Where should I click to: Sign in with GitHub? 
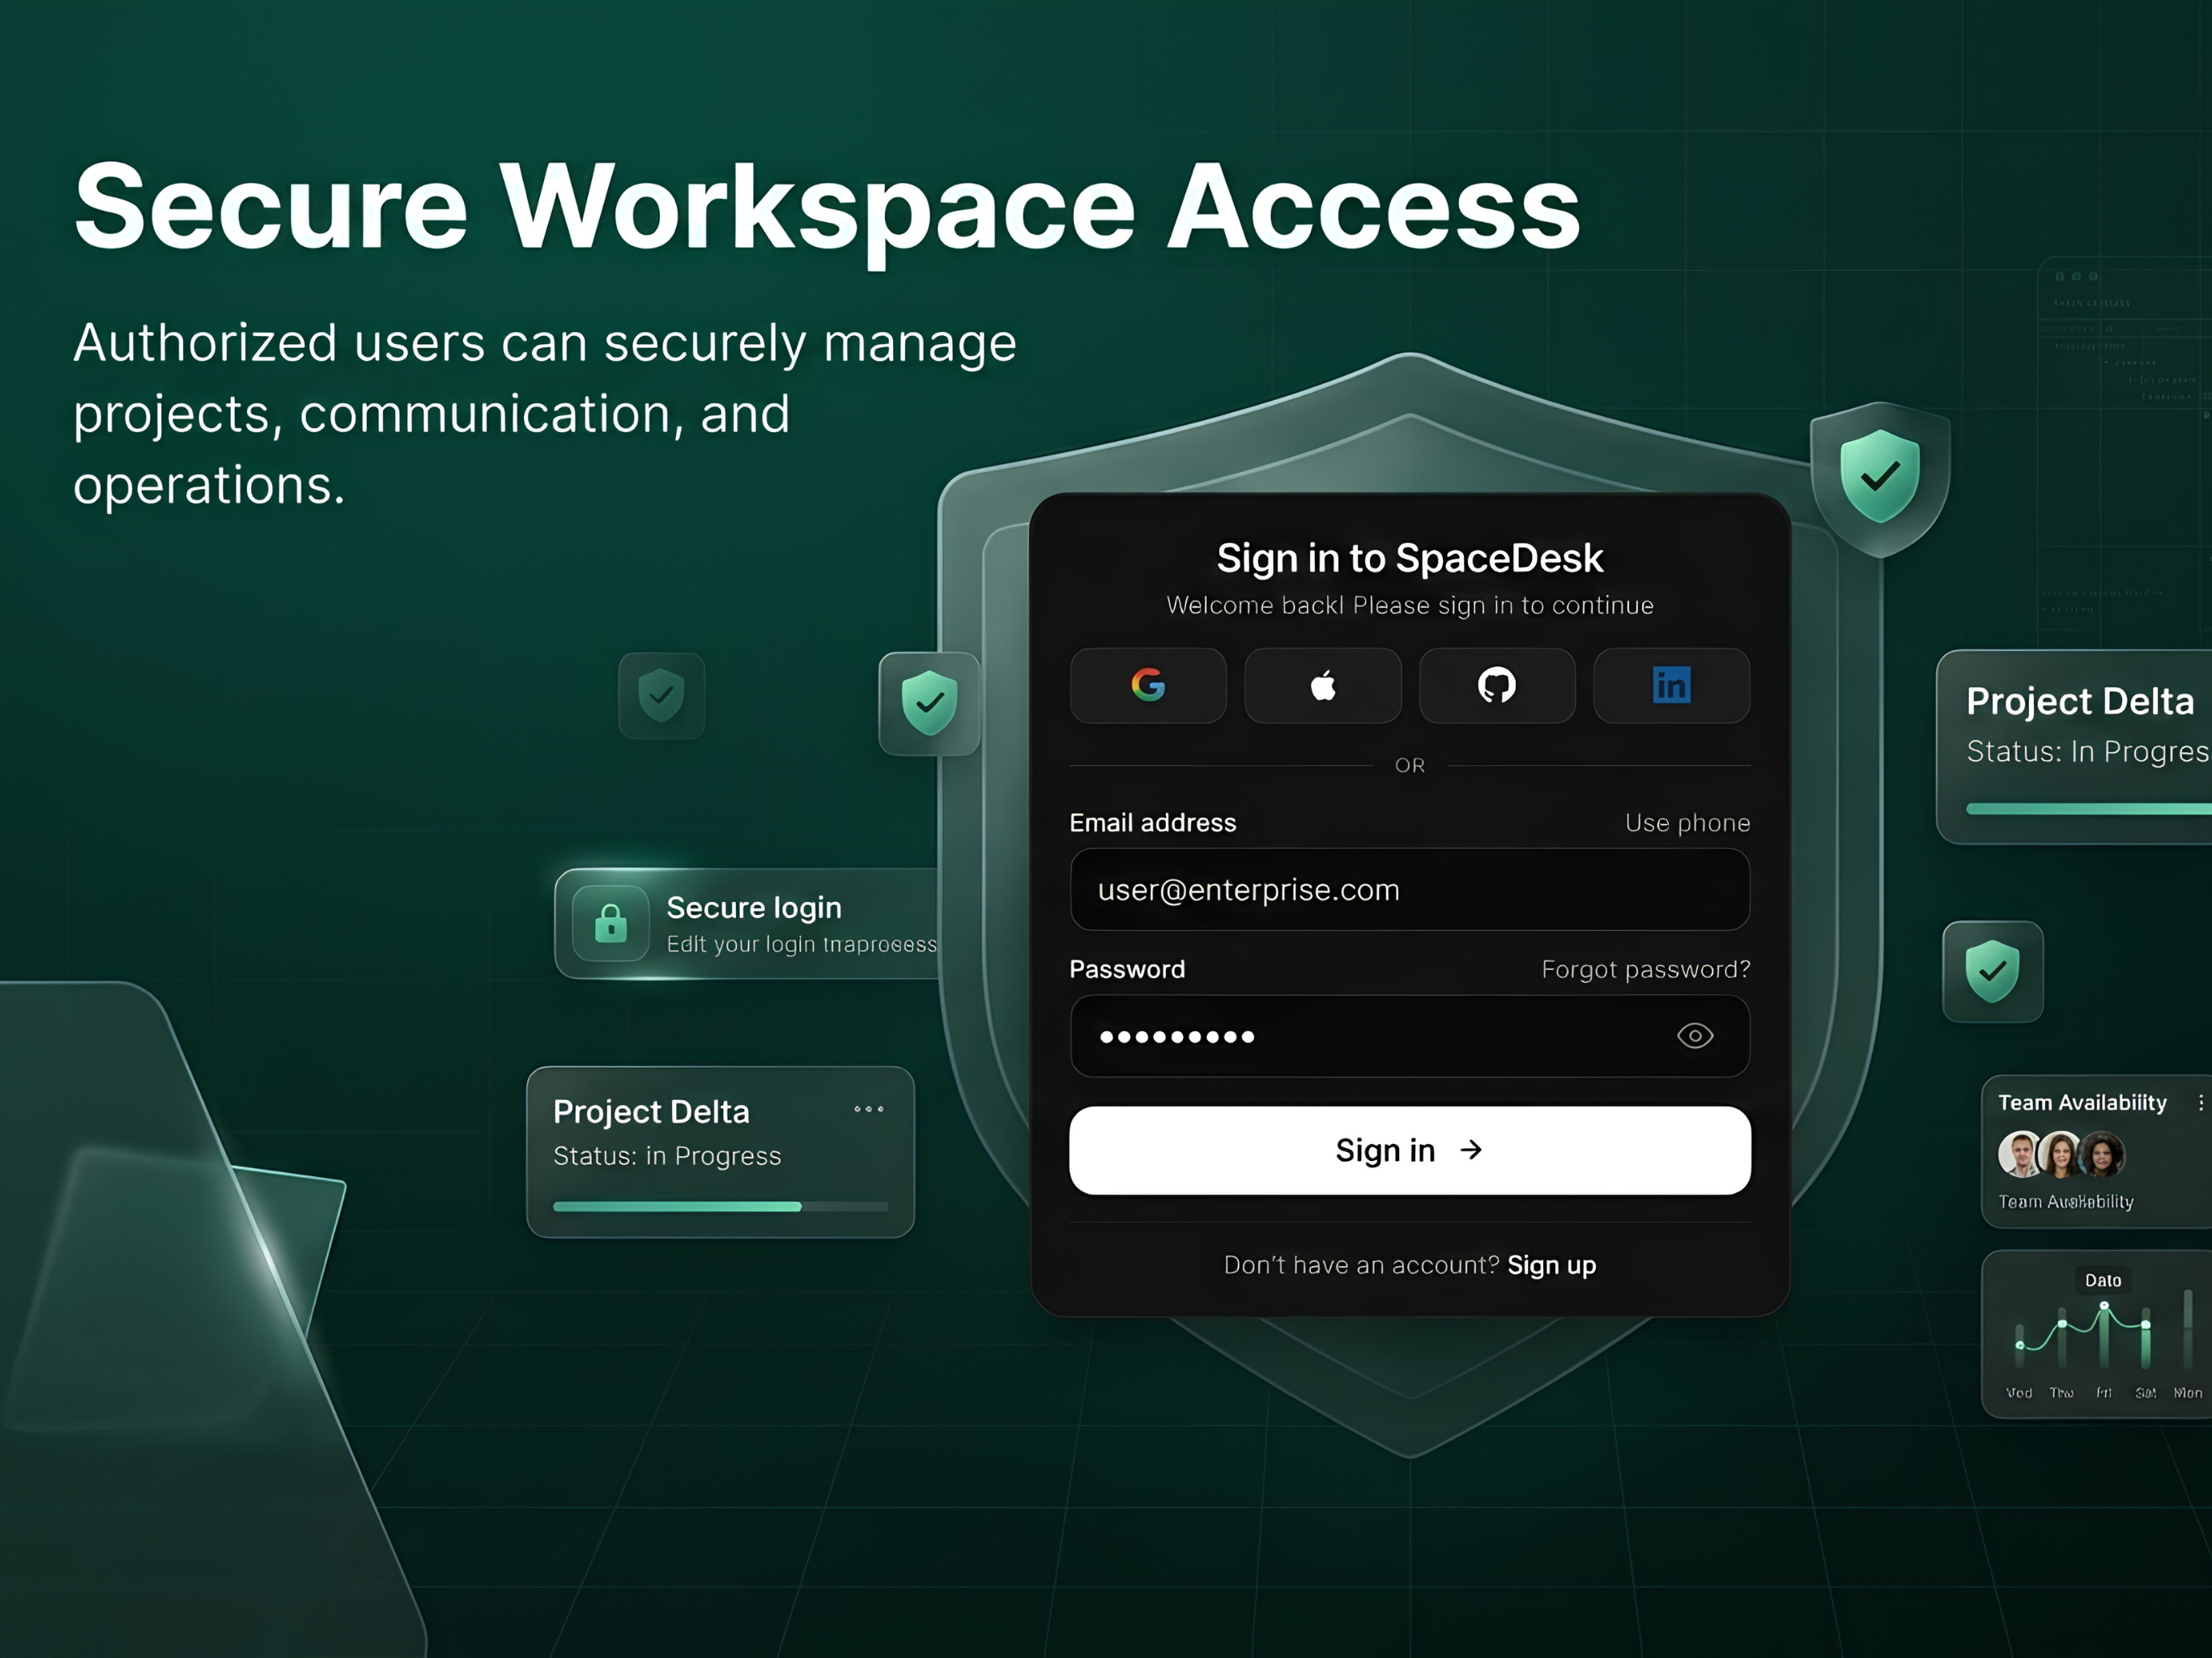point(1497,685)
